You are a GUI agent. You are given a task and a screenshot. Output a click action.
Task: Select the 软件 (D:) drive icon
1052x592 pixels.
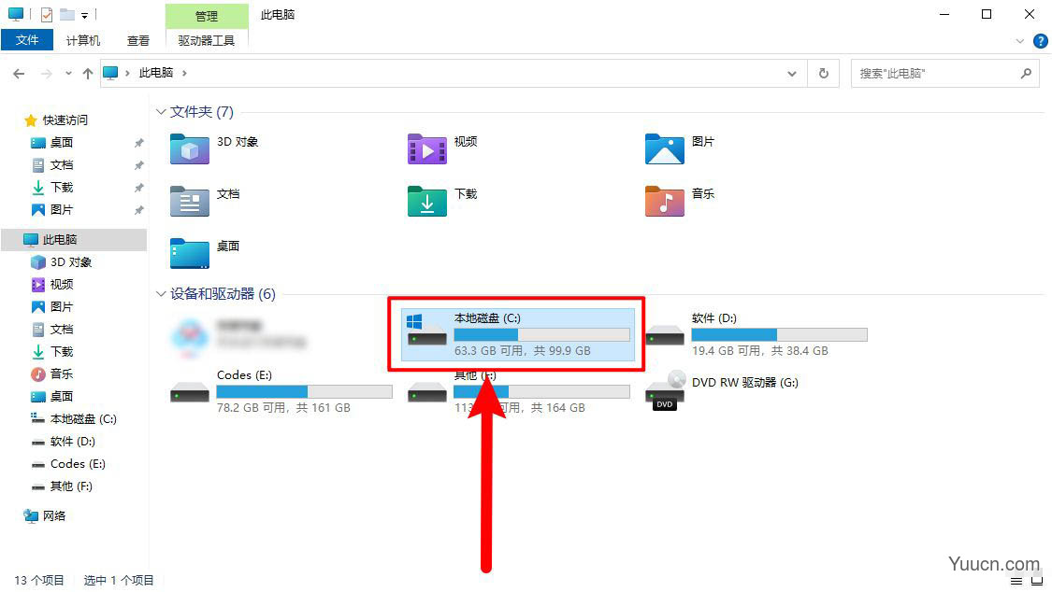[x=664, y=335]
